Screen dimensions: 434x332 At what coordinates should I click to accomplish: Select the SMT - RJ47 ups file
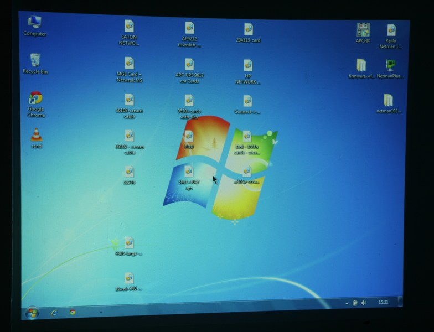tap(189, 178)
